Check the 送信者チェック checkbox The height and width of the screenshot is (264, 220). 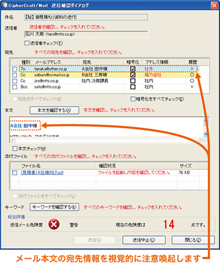tap(27, 43)
